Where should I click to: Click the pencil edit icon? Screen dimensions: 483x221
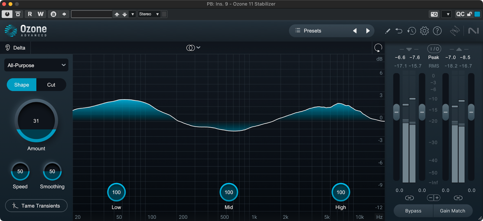(x=388, y=31)
